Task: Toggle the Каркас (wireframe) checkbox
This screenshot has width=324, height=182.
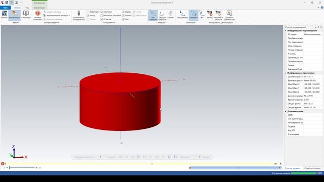Action: click(124, 12)
